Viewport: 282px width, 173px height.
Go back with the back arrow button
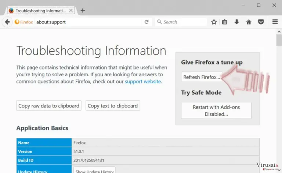click(7, 22)
